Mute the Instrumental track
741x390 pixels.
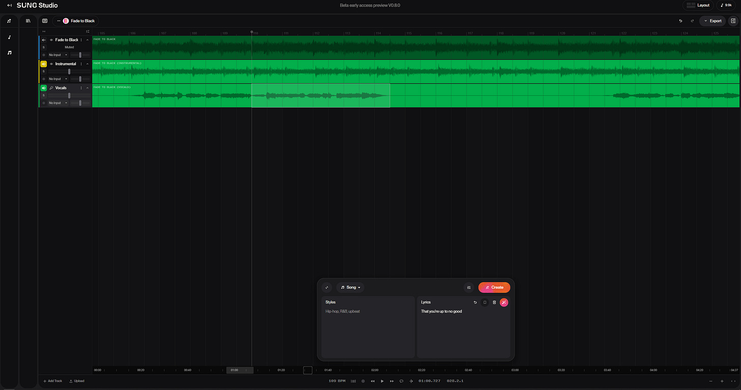pyautogui.click(x=44, y=64)
